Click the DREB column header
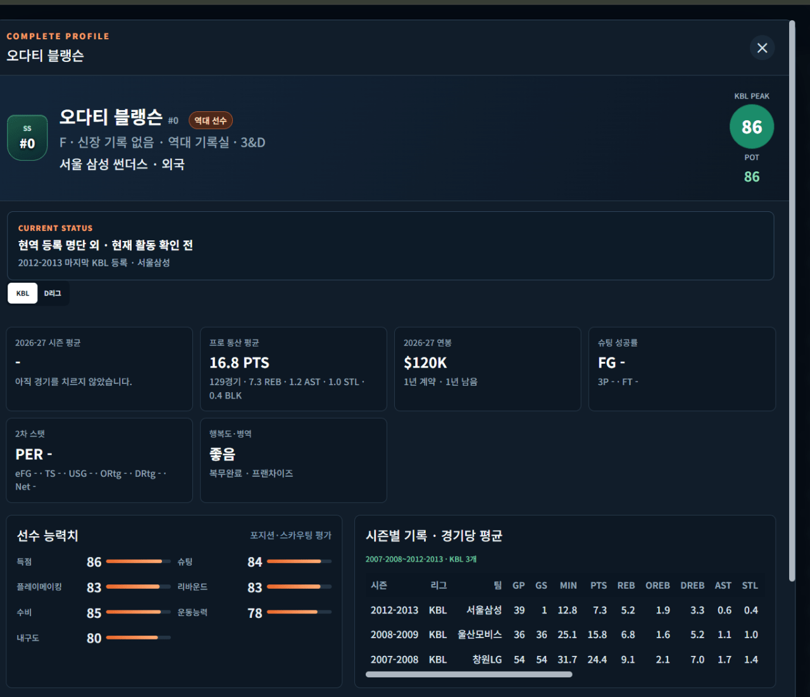Screen dimensions: 810x697 click(692, 586)
